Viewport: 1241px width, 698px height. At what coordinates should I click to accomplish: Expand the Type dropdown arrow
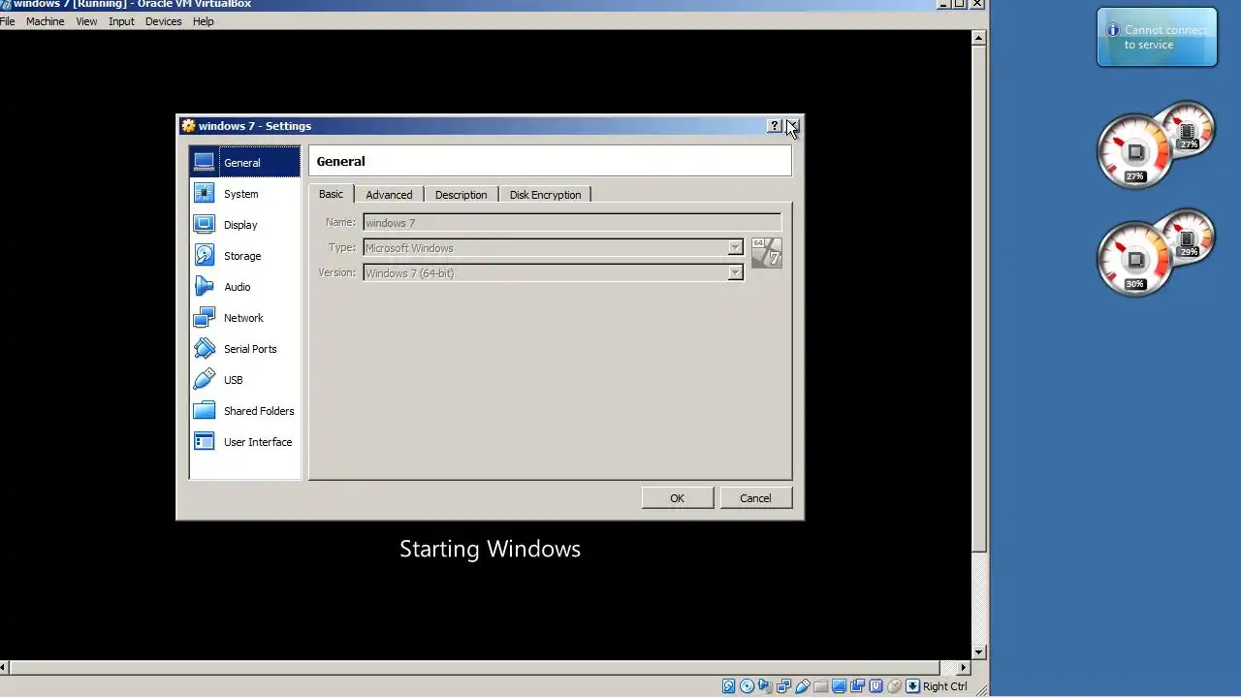[735, 248]
